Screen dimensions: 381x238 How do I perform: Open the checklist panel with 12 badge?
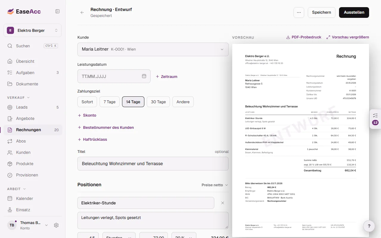(x=375, y=119)
